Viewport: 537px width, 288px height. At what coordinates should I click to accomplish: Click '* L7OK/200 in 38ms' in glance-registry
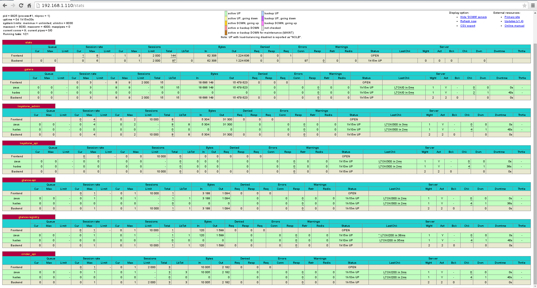point(392,235)
